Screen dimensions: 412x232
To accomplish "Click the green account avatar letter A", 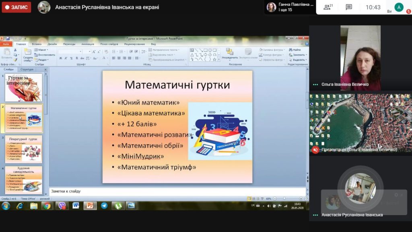I will tap(399, 7).
